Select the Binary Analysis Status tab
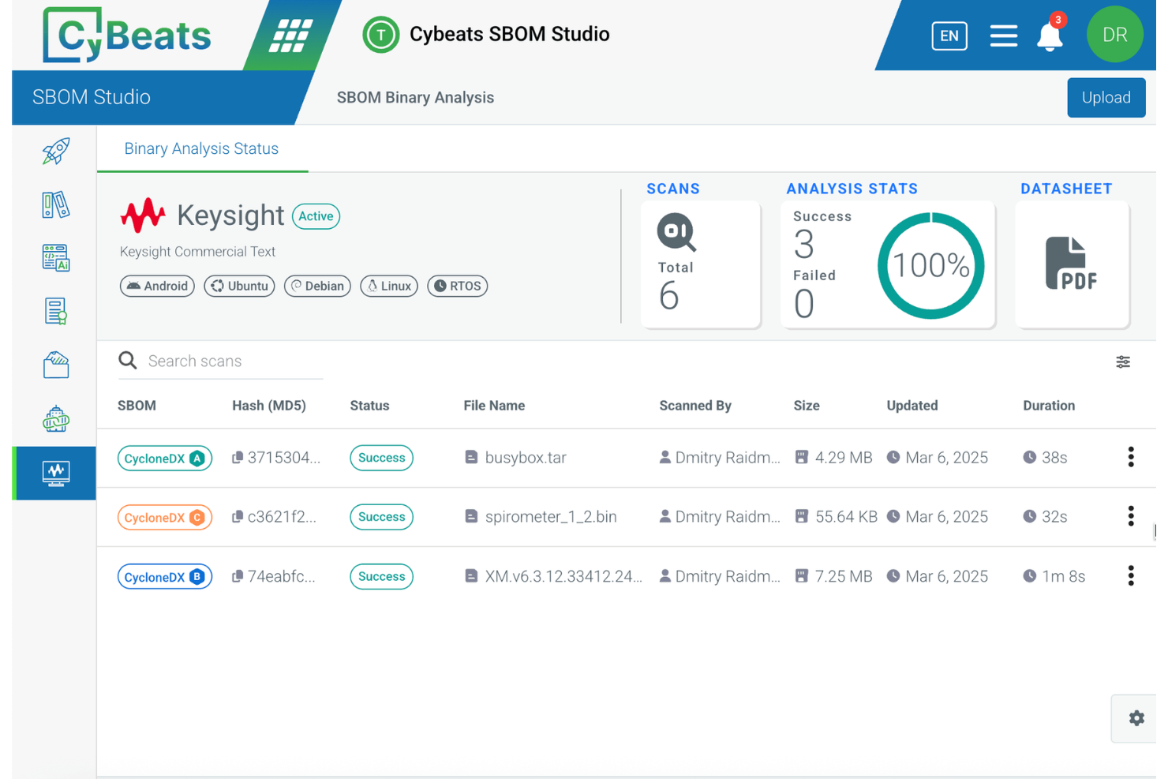Viewport: 1168px width, 779px height. pos(201,148)
